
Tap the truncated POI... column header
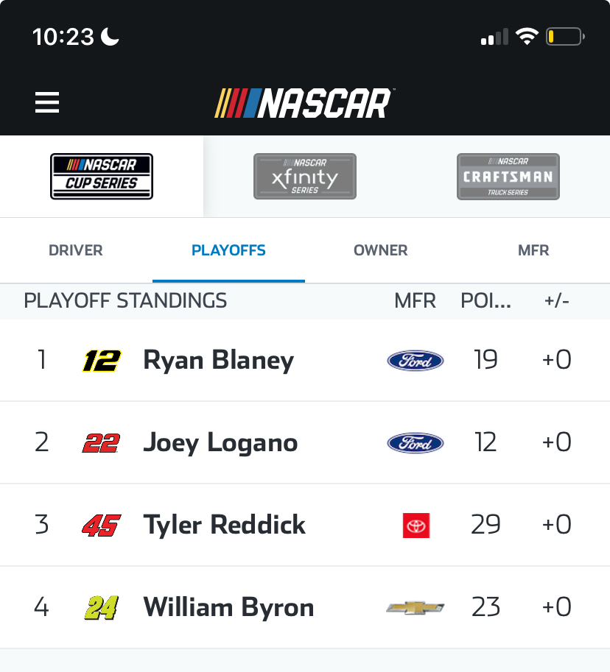[x=486, y=301]
